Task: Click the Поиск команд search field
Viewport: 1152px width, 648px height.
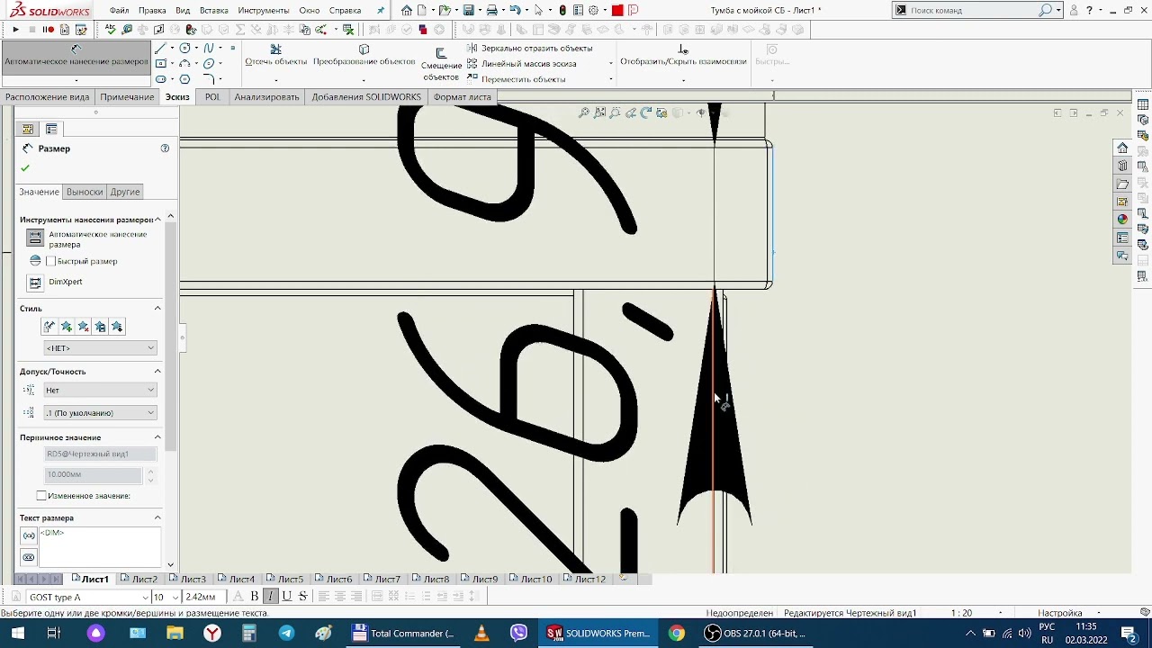Action: pyautogui.click(x=973, y=11)
